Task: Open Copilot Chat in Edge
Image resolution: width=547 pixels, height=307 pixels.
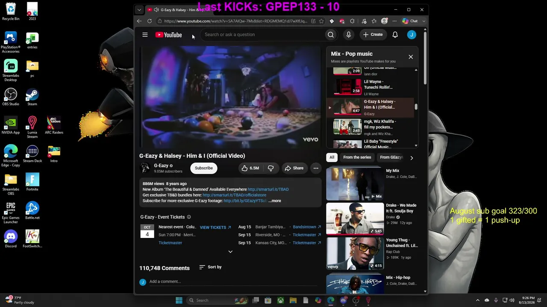Action: click(x=410, y=21)
